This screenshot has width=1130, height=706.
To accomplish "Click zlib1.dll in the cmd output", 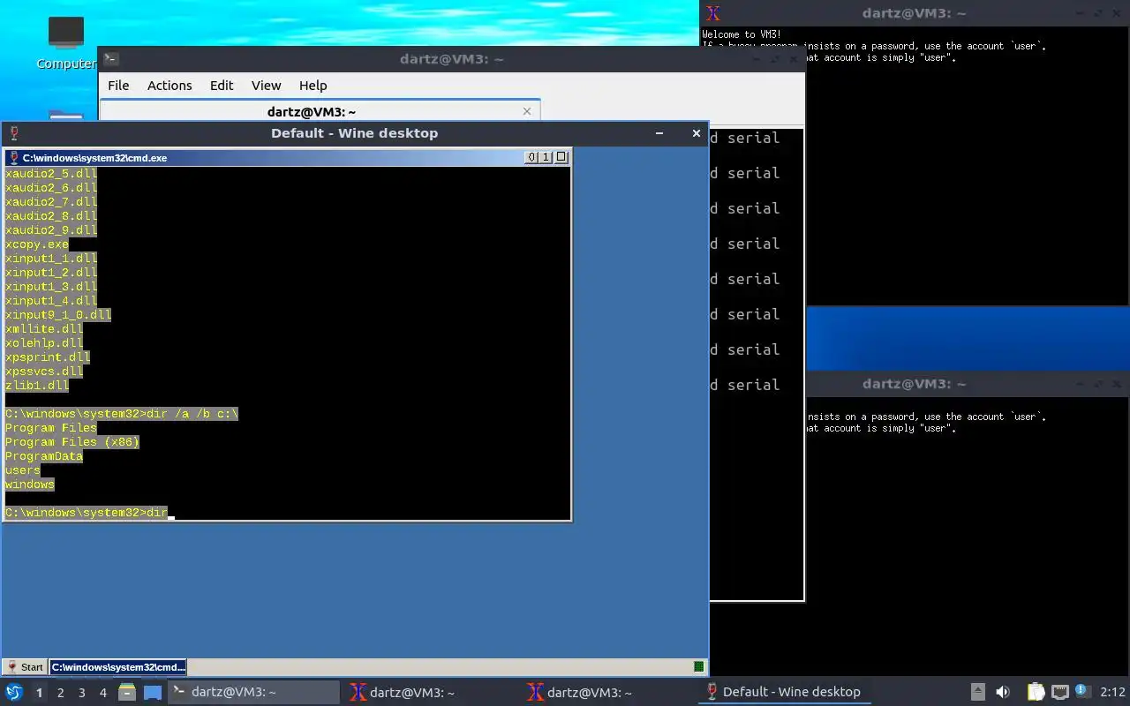I will pyautogui.click(x=36, y=386).
